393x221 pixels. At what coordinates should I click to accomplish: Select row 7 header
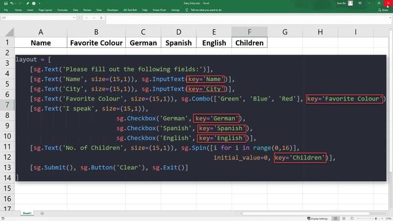(7, 105)
